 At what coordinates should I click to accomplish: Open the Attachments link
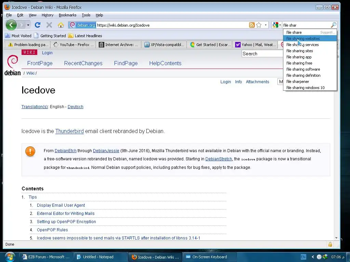(257, 82)
